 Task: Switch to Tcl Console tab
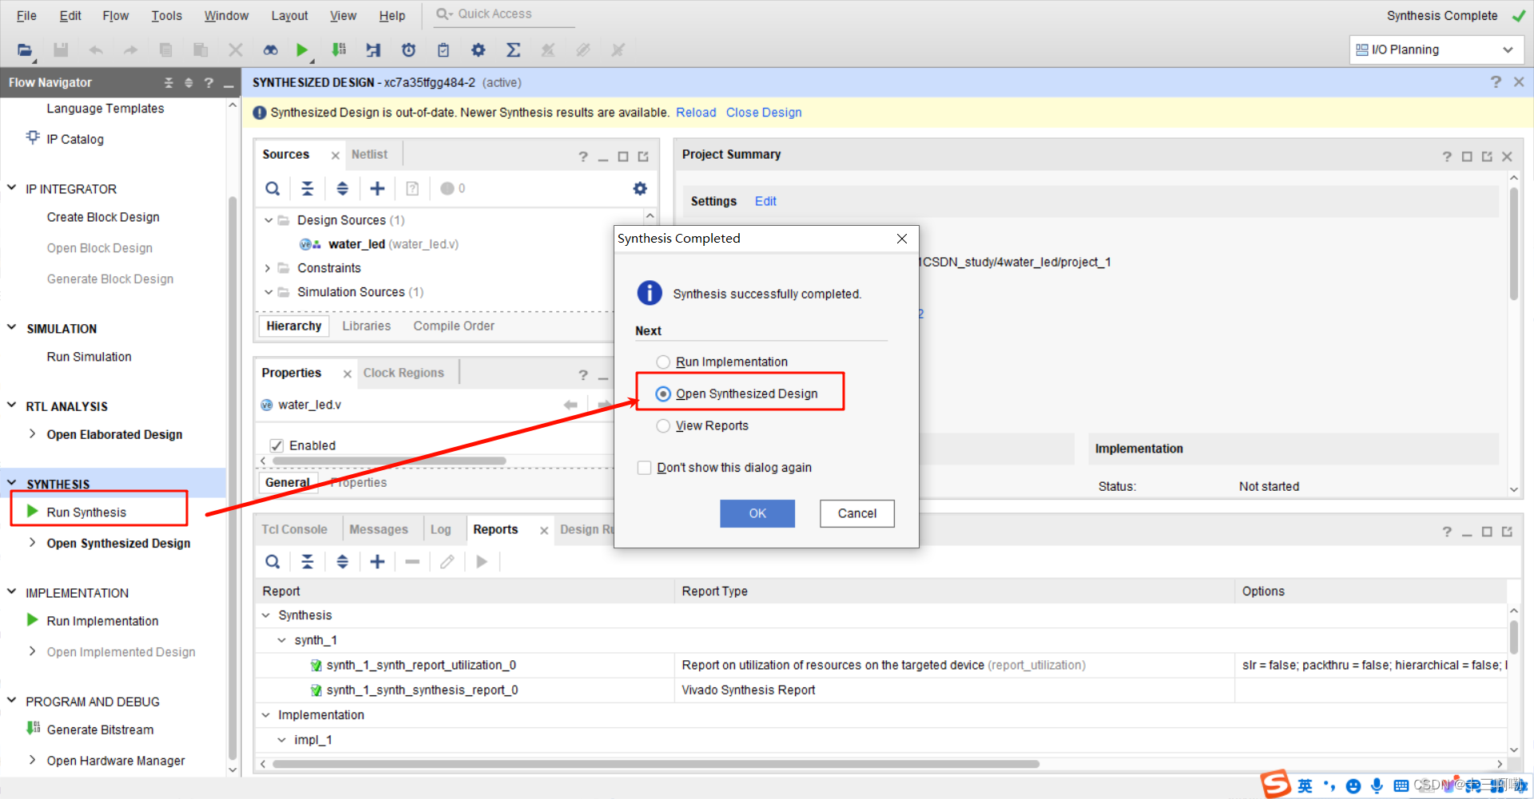click(x=294, y=529)
